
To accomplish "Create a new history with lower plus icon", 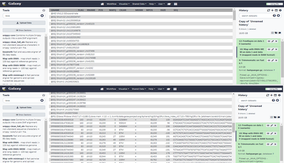I will [x=271, y=95].
